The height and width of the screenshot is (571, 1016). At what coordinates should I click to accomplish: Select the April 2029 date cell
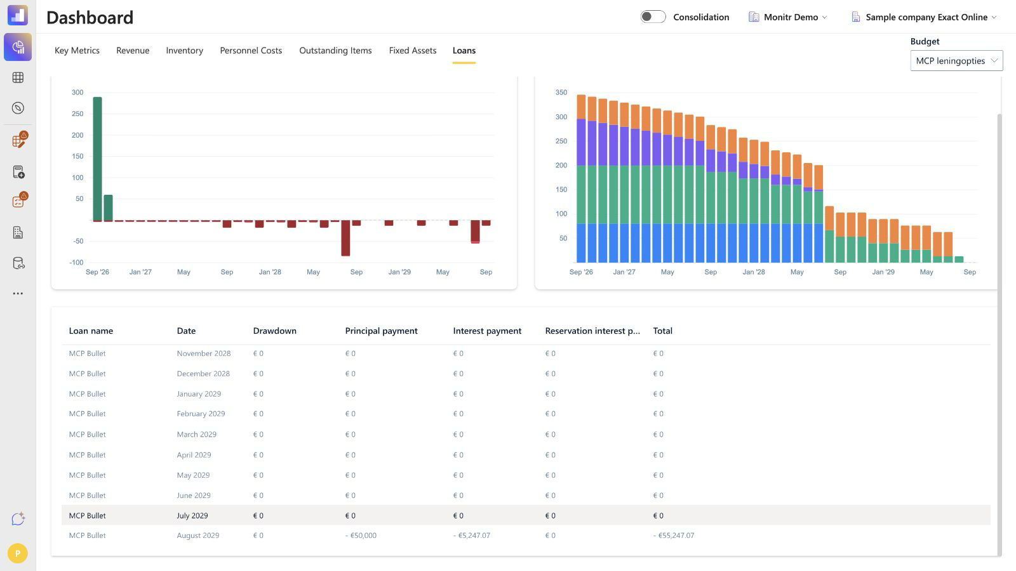194,455
